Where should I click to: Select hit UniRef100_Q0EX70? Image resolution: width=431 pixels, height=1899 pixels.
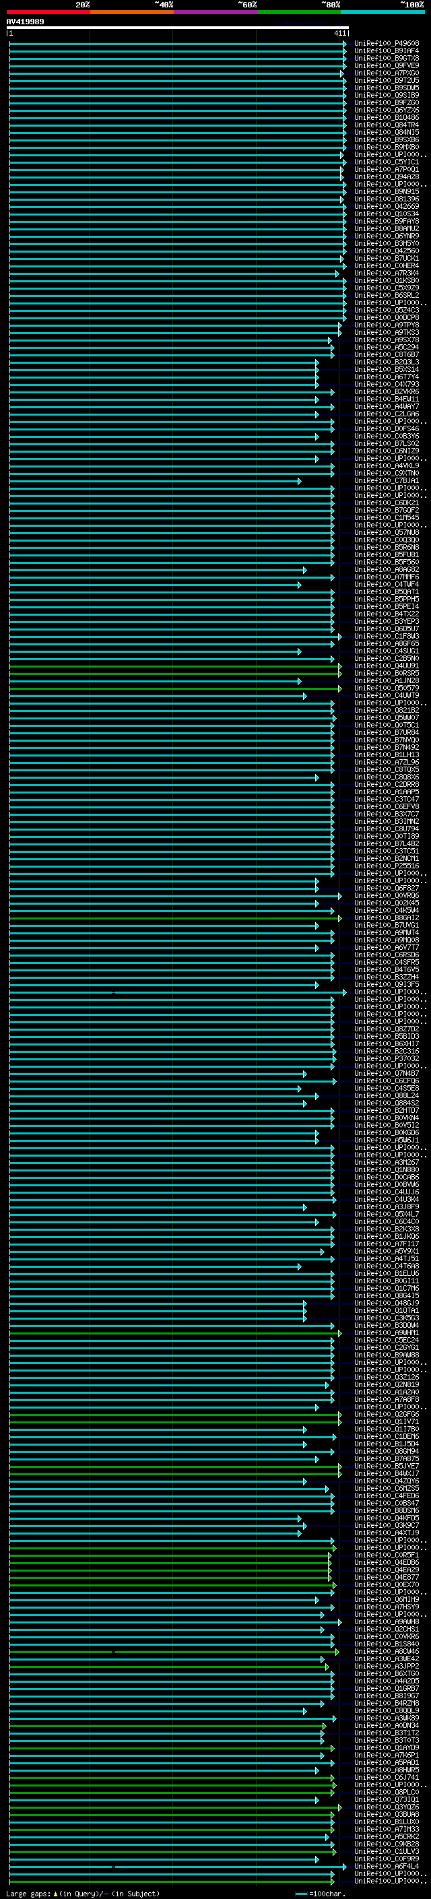tap(386, 1584)
